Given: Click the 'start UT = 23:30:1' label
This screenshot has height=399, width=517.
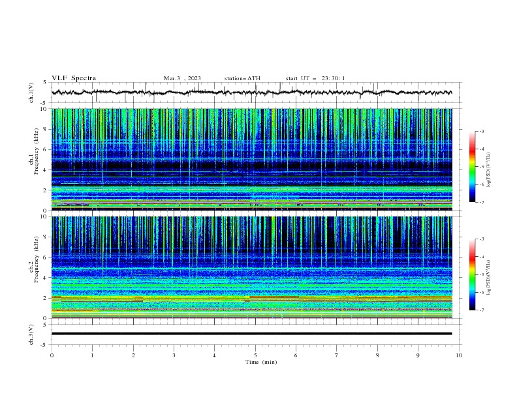Looking at the screenshot, I should click(x=315, y=78).
